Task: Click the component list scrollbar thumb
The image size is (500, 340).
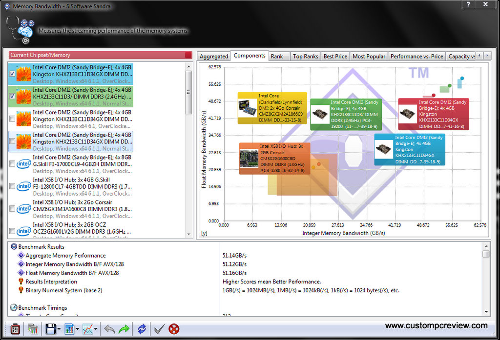Action: pos(189,92)
